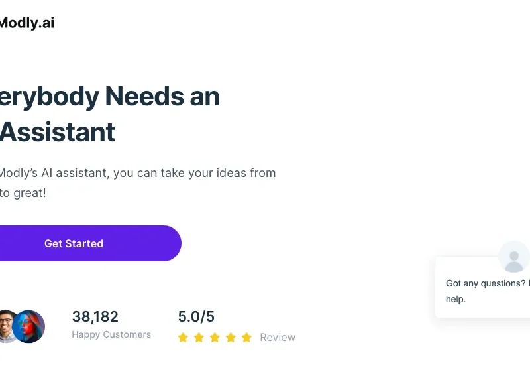Open the 'Got any questions?' chat message
The image size is (530, 382).
(x=483, y=287)
